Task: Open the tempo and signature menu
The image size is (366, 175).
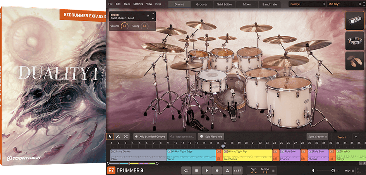Action: [273, 171]
